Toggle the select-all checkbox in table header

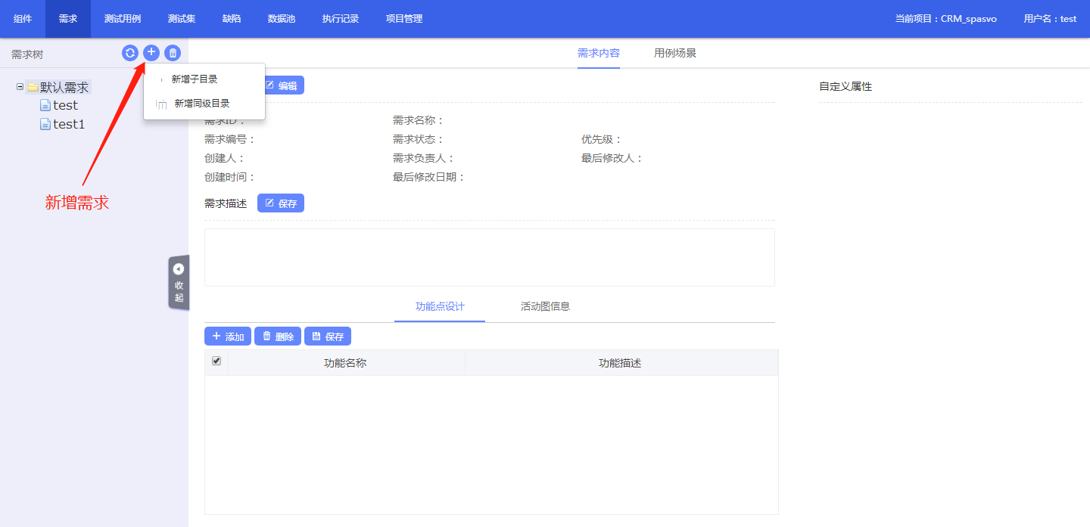coord(216,361)
